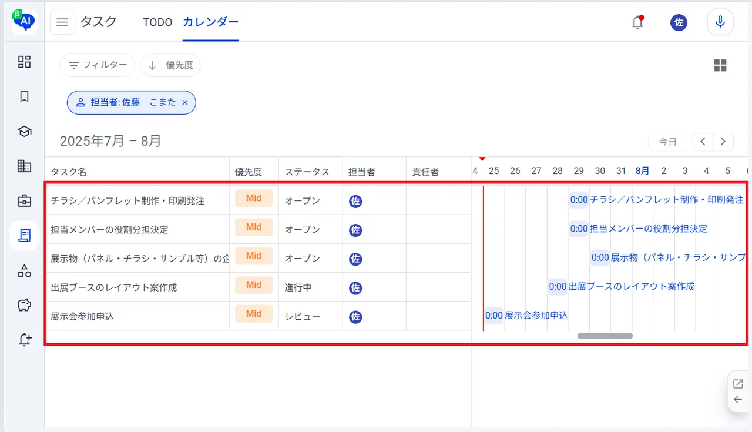
Task: Click the assignee avatar for 展示会参加申込 row
Action: [x=355, y=317]
